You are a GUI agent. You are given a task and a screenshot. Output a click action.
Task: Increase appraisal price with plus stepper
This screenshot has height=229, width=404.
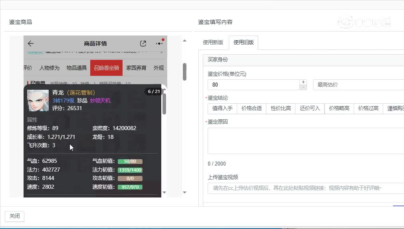303,82
